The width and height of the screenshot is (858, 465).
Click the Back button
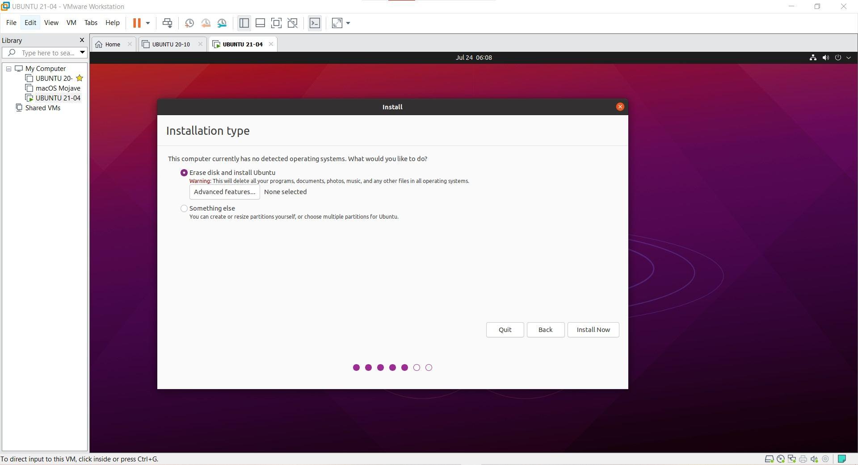tap(545, 330)
